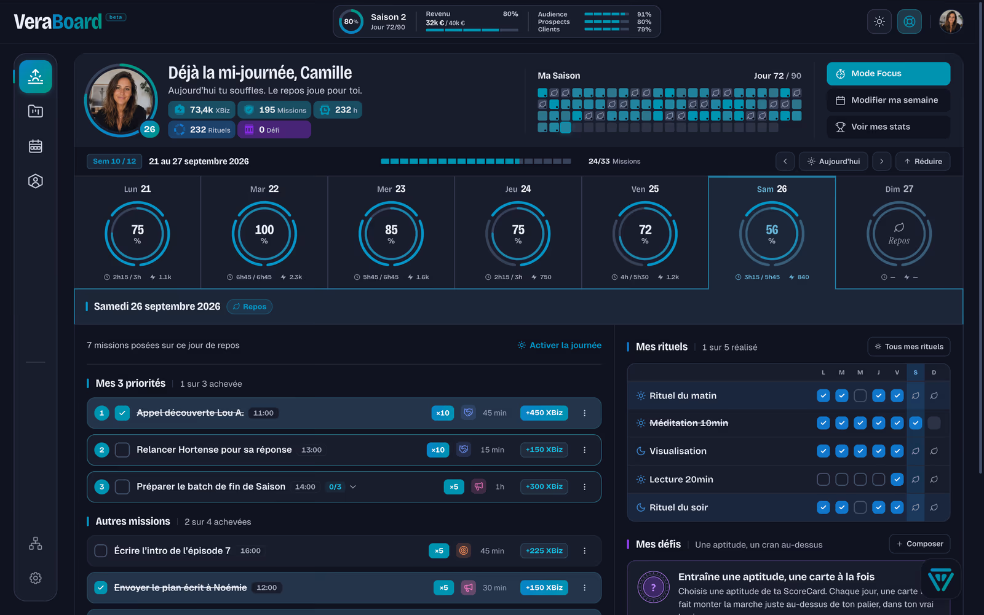This screenshot has height=615, width=984.
Task: Open the dashboard sunrise icon in sidebar
Action: 36,76
